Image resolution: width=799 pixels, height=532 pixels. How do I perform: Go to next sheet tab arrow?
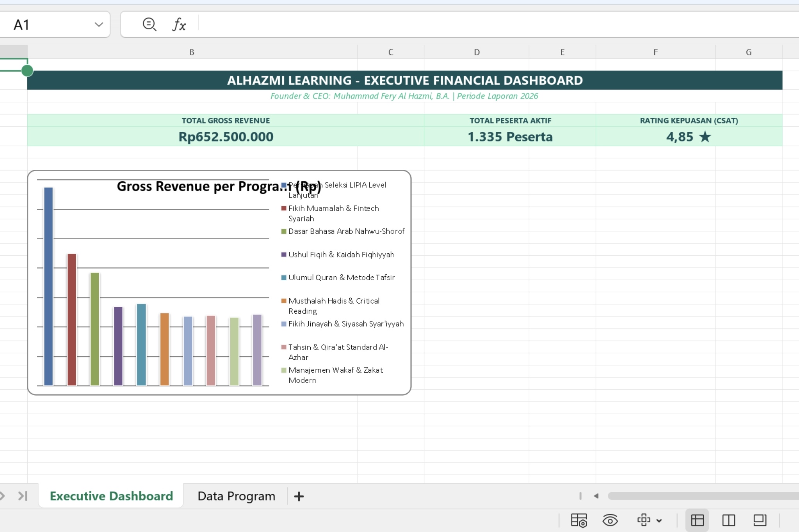coord(2,496)
